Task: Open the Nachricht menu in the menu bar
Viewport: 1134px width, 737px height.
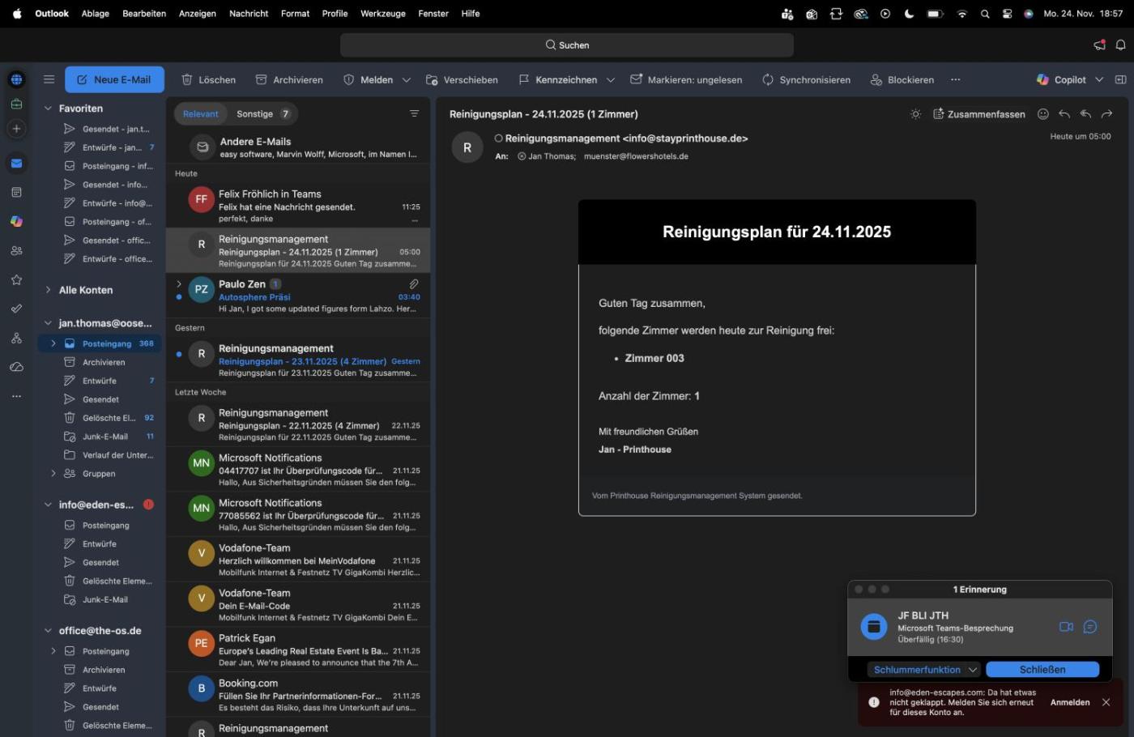Action: pyautogui.click(x=249, y=14)
